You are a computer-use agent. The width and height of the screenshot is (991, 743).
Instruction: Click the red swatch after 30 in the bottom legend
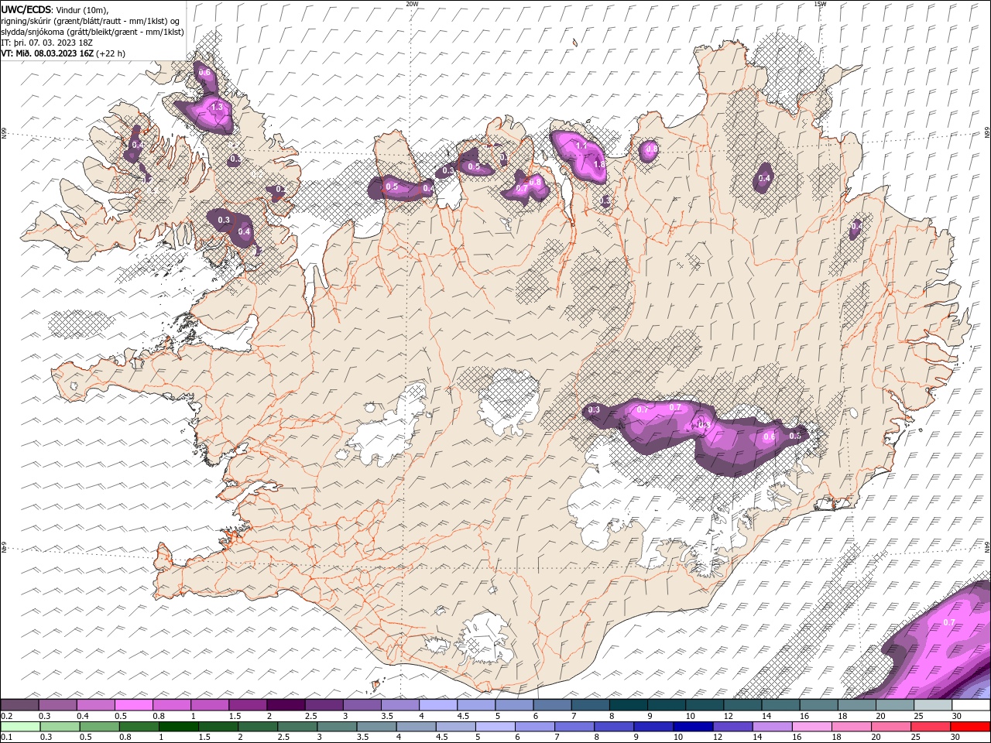969,727
